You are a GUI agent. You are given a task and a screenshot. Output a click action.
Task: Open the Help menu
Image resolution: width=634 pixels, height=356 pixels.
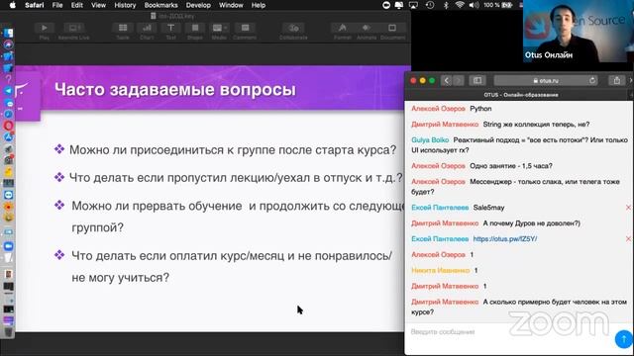(x=259, y=5)
